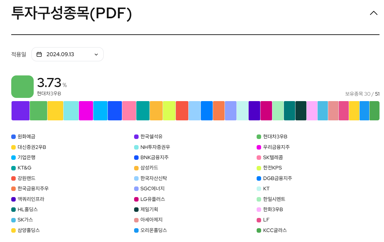Select the very pale cyan KT bar segment

243,111
